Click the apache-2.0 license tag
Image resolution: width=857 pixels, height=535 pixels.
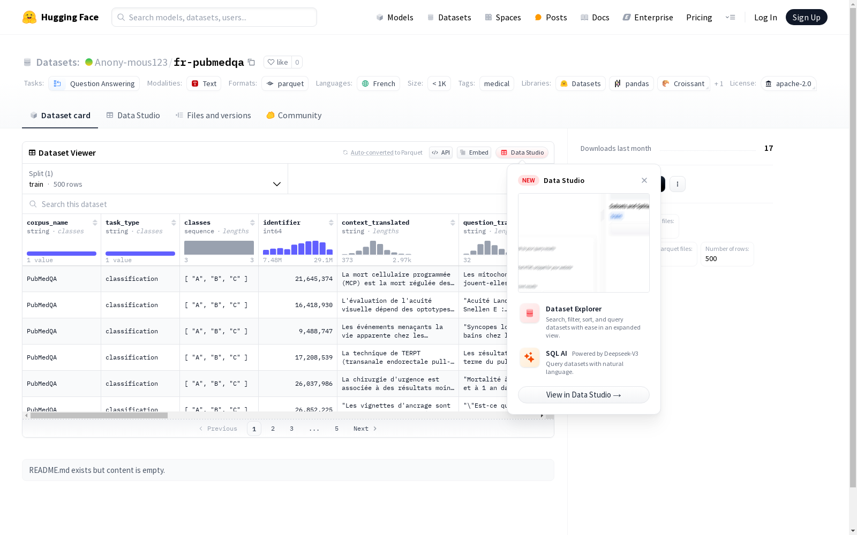click(x=788, y=83)
